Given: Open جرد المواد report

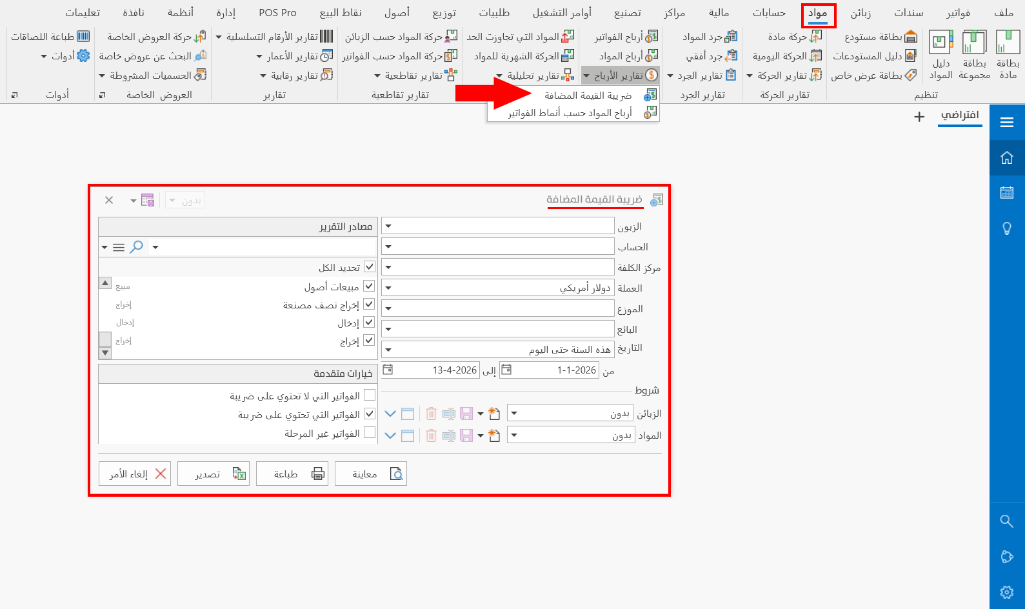Looking at the screenshot, I should (710, 37).
